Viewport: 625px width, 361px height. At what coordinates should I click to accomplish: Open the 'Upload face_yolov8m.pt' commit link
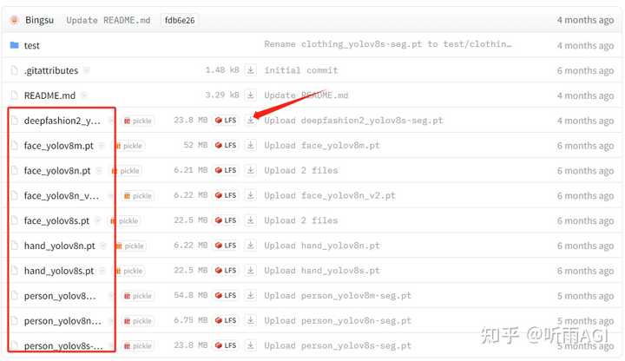pyautogui.click(x=322, y=146)
